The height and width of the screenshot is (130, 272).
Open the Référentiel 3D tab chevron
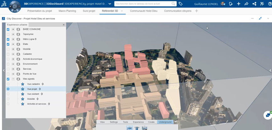coord(122,11)
